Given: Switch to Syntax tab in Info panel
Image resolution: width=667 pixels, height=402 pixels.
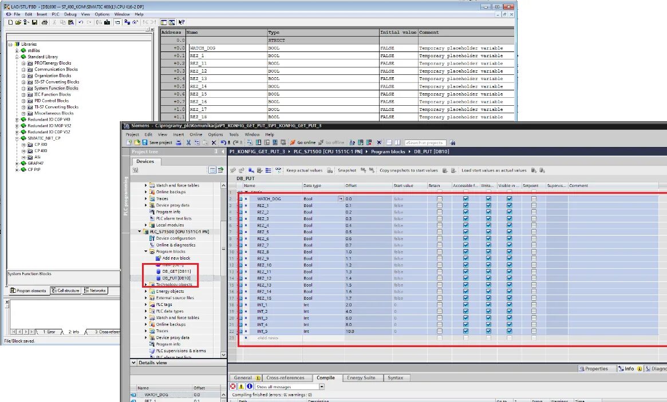Looking at the screenshot, I should pyautogui.click(x=395, y=377).
